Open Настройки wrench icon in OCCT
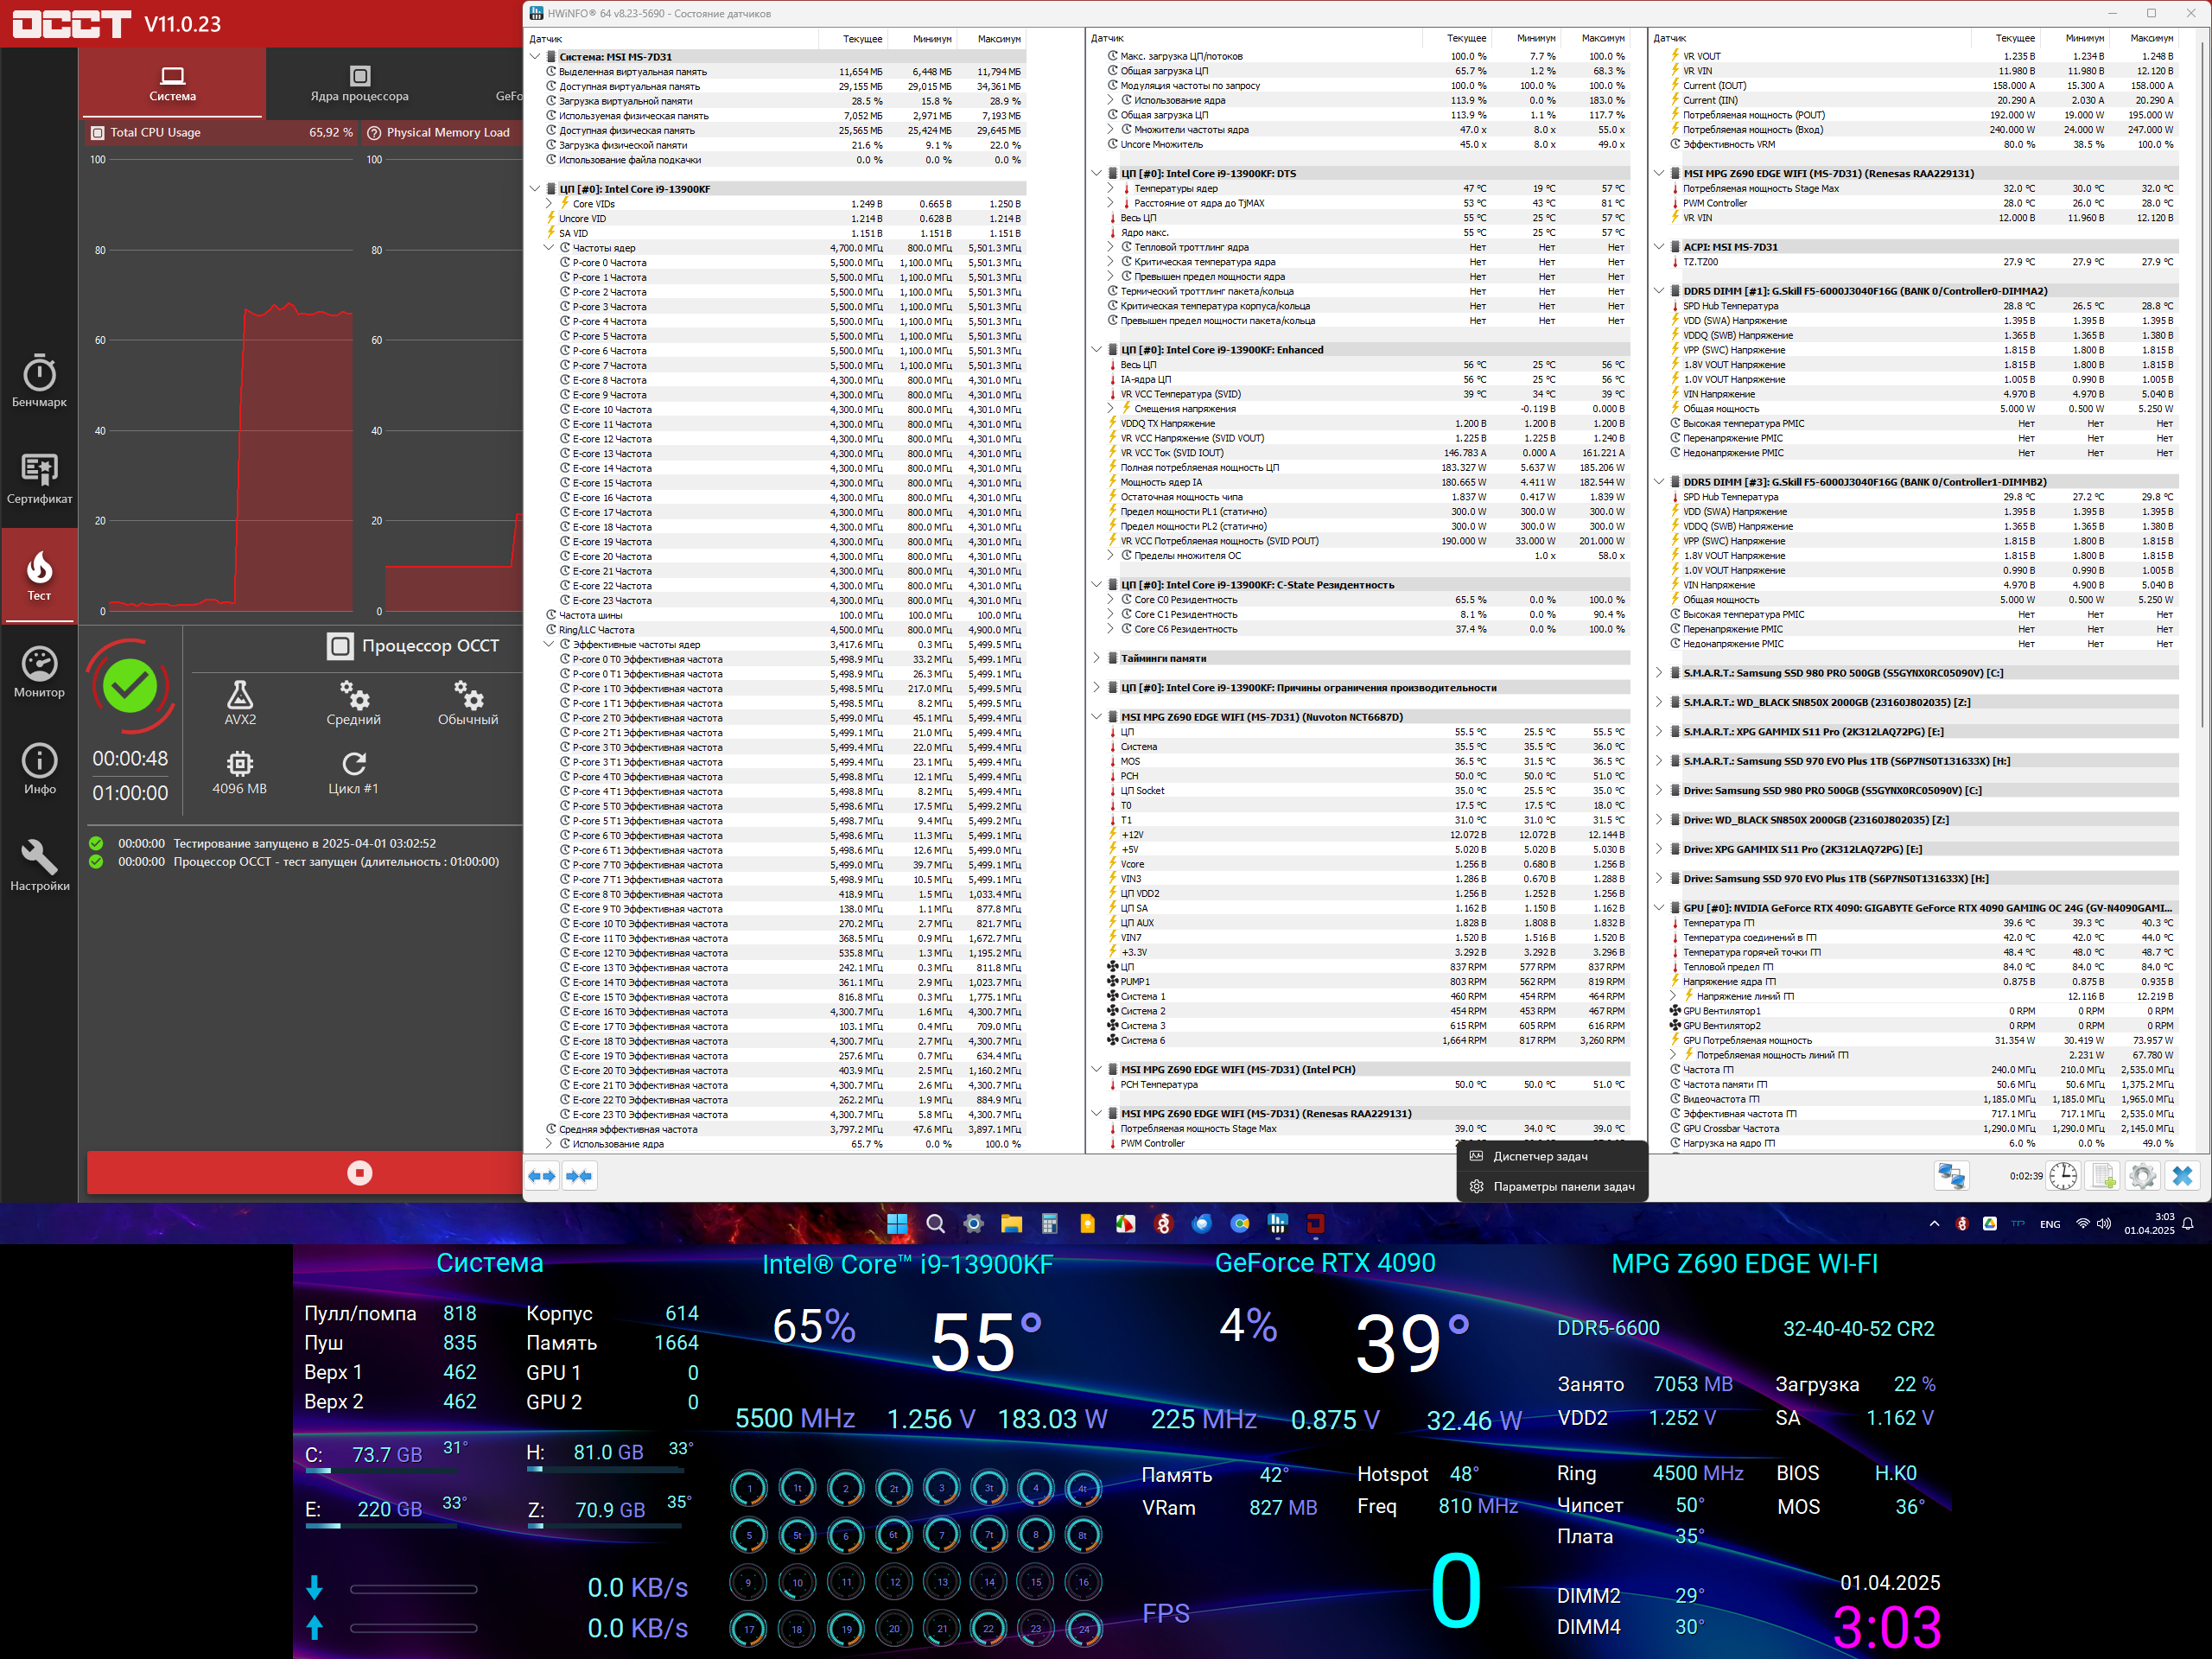This screenshot has height=1659, width=2212. pyautogui.click(x=39, y=864)
